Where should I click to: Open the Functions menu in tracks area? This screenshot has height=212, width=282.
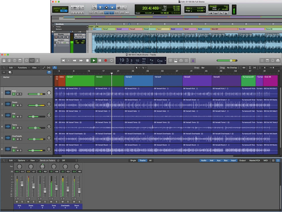click(23, 68)
